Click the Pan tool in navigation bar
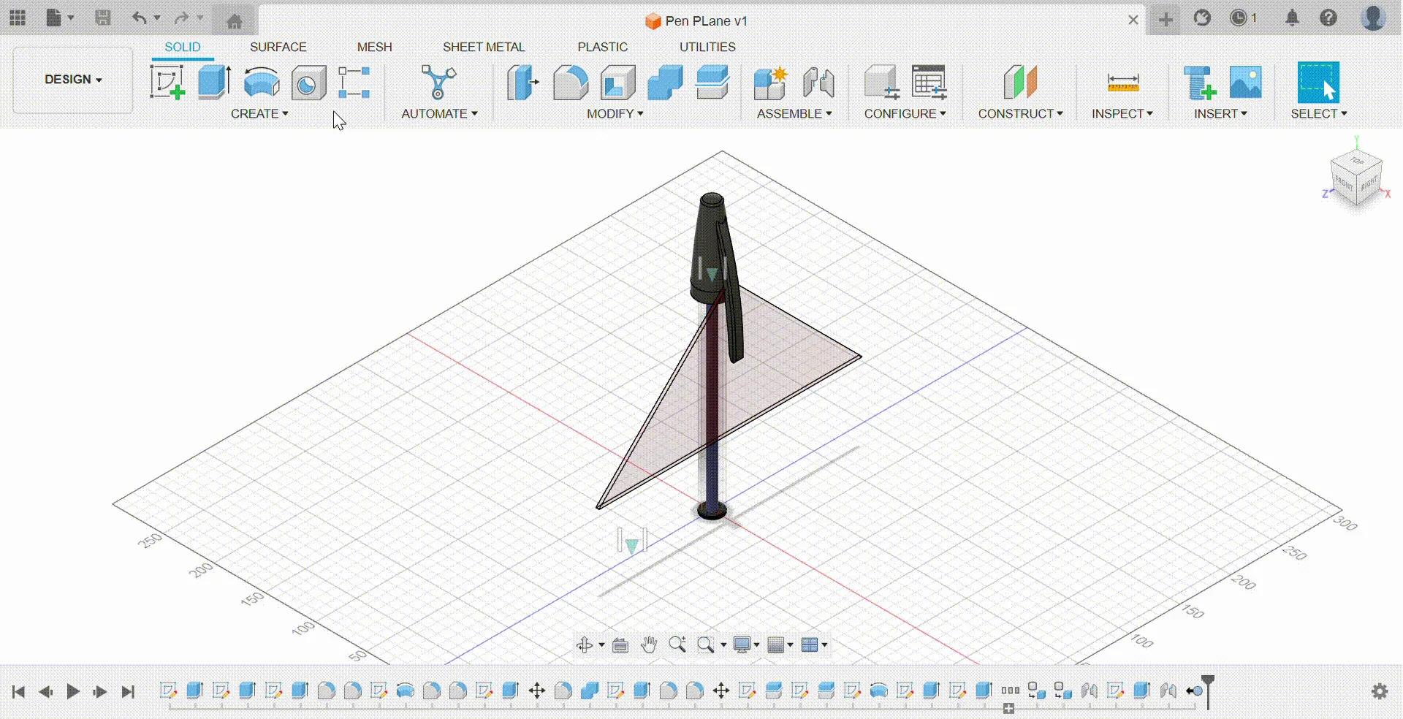The width and height of the screenshot is (1403, 719). pyautogui.click(x=648, y=644)
